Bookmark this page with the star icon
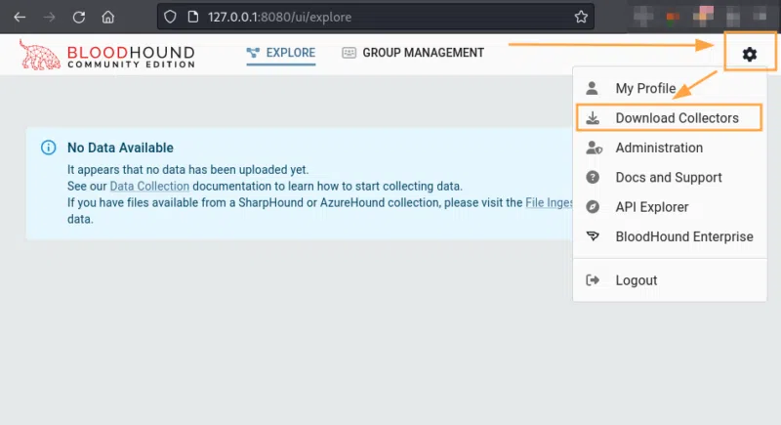 click(581, 17)
